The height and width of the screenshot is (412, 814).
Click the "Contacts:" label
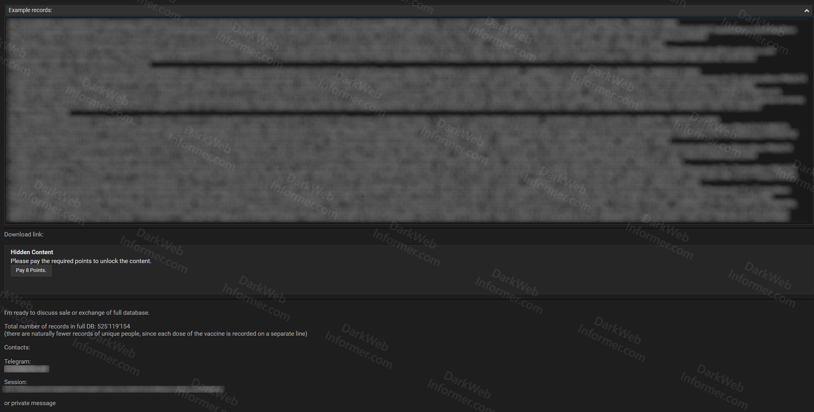click(17, 347)
